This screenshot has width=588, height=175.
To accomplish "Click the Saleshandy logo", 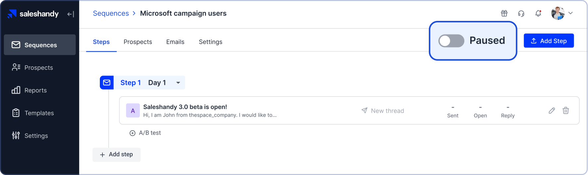I will click(33, 14).
